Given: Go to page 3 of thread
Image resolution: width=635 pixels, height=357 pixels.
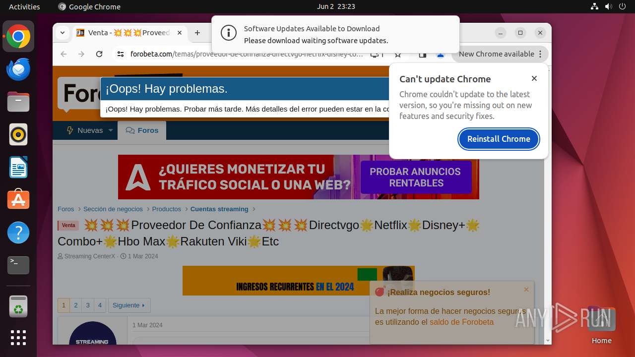Looking at the screenshot, I should [88, 305].
